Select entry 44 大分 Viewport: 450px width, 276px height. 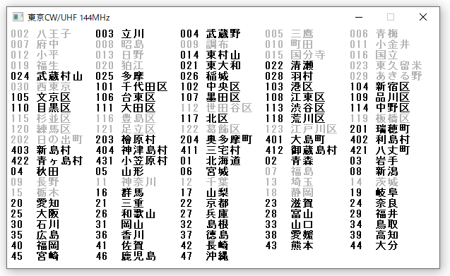[374, 246]
